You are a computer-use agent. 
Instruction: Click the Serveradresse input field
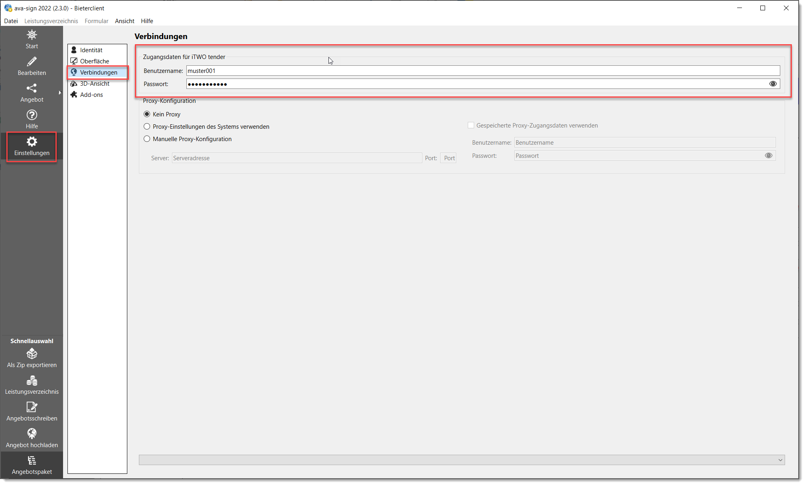(297, 158)
